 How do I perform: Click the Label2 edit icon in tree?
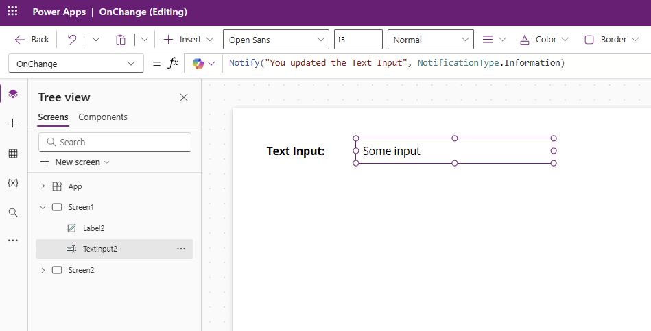pos(71,228)
